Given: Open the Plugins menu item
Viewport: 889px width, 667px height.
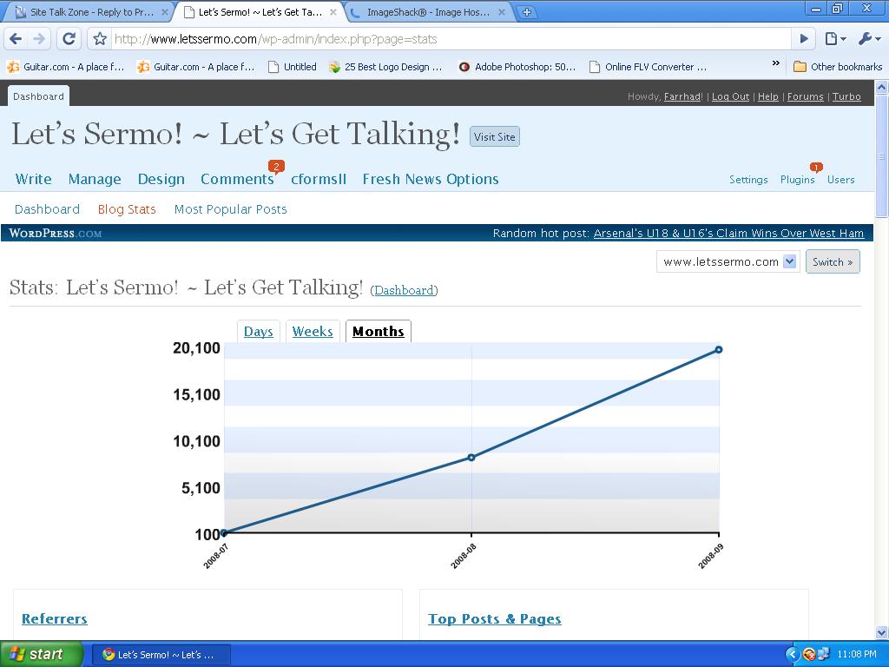Looking at the screenshot, I should point(797,180).
